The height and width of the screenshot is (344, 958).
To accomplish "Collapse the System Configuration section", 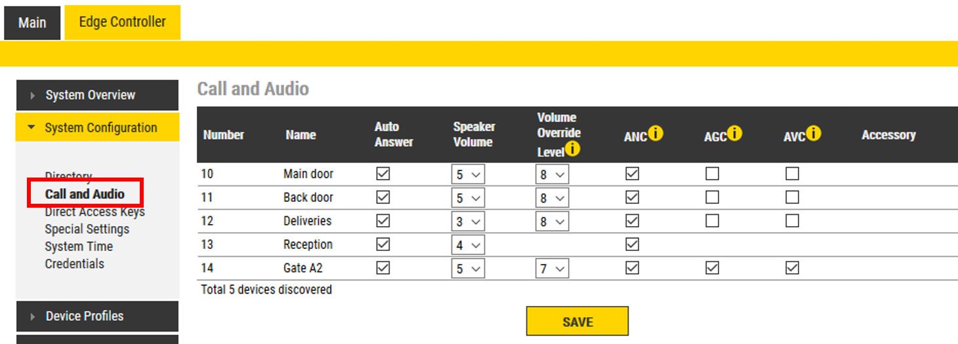I will [31, 128].
